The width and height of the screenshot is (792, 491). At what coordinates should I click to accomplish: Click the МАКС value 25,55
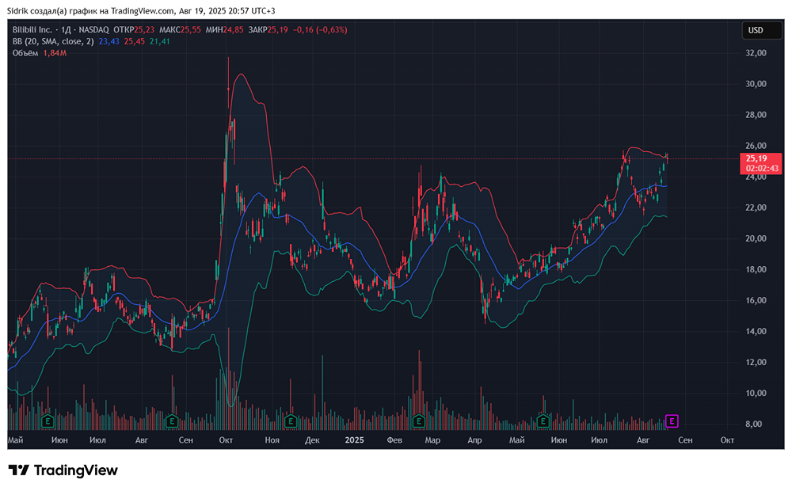[x=191, y=30]
